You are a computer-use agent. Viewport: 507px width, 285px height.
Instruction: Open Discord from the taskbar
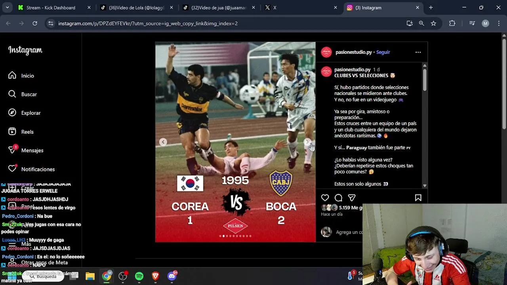[x=172, y=276]
